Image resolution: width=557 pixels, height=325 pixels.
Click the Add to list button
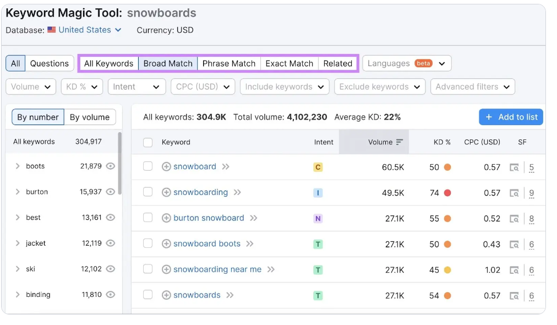click(x=511, y=117)
